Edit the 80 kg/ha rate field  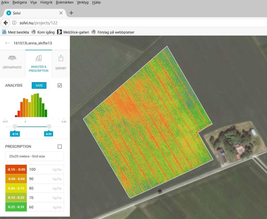(x=45, y=188)
